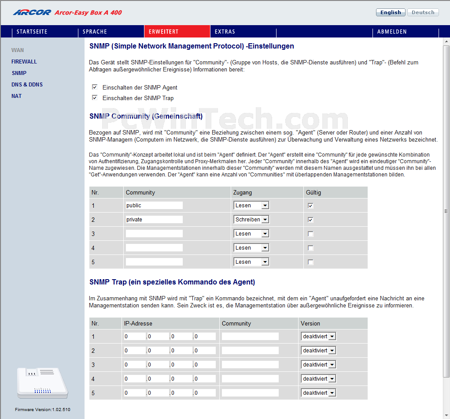The width and height of the screenshot is (450, 419).
Task: Check Gültig for community row 5
Action: tap(310, 262)
